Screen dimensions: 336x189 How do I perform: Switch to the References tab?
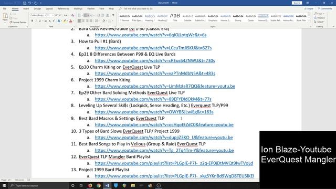(x=63, y=8)
